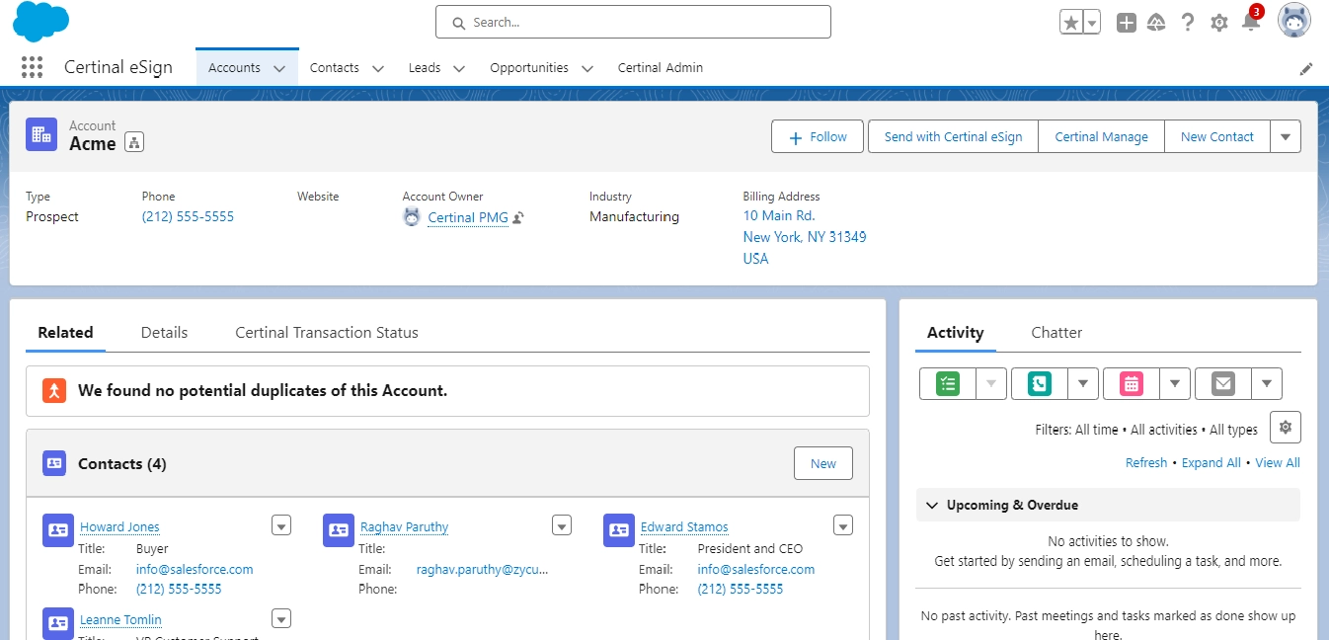Screen dimensions: 1329x640
Task: View the account hierarchy icon beside Acme
Action: pyautogui.click(x=135, y=143)
